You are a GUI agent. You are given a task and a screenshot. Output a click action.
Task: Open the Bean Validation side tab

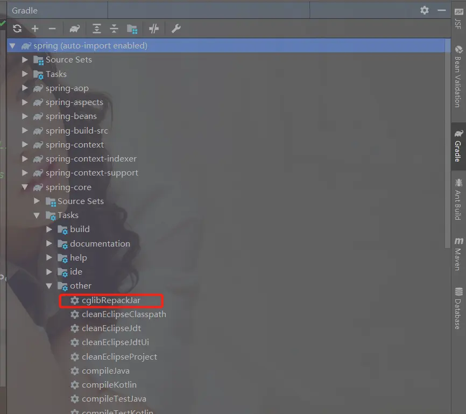458,76
